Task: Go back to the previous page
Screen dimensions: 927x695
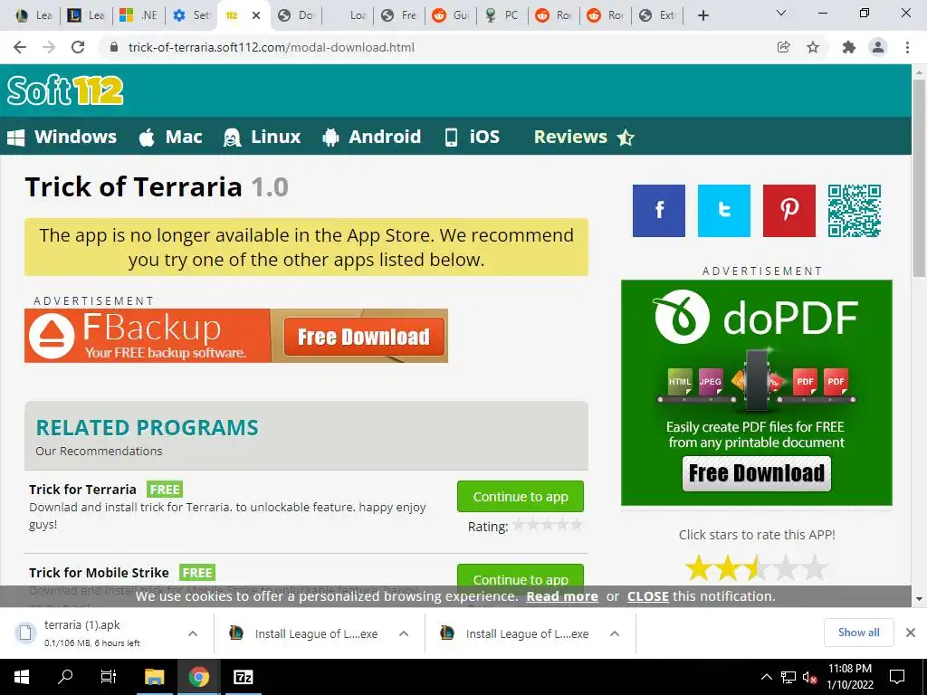Action: [20, 47]
